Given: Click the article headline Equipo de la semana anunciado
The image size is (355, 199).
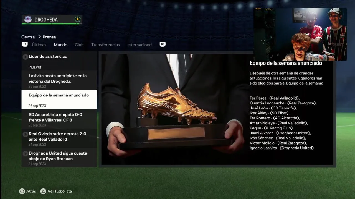Looking at the screenshot, I should coord(286,63).
